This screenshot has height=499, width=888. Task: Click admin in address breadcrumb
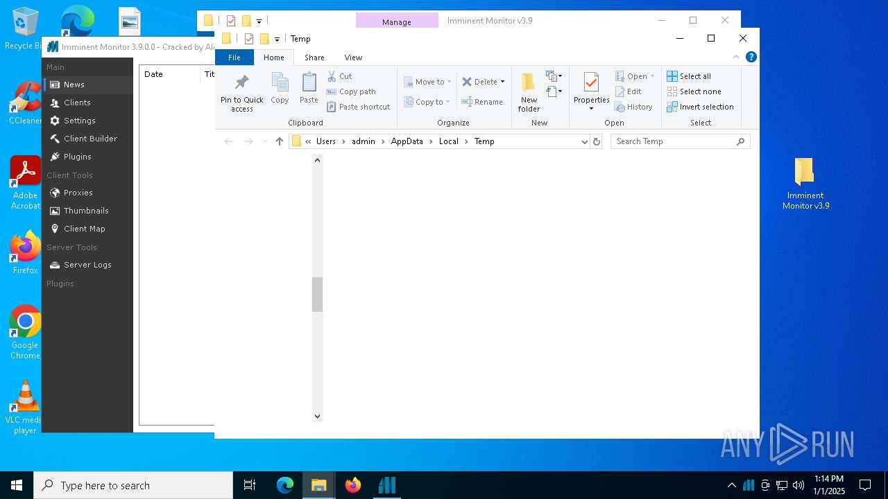click(x=363, y=141)
